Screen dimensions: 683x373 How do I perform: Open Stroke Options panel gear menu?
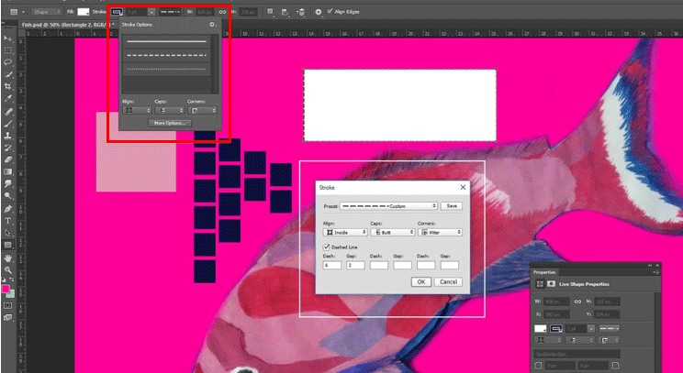[x=213, y=25]
